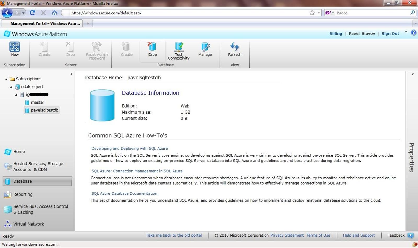Open the history dropdown next to Forward

23,13
